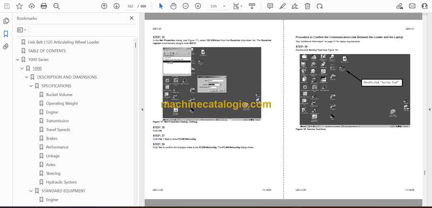Rotate the page with the rotate icon
Image resolution: width=432 pixels, height=208 pixels.
pyautogui.click(x=320, y=6)
